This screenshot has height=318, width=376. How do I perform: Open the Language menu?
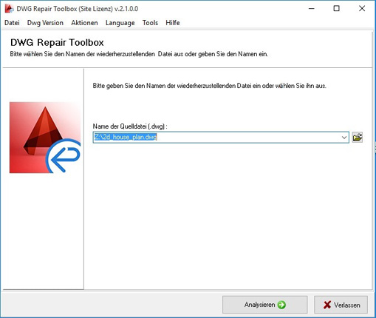coord(120,23)
